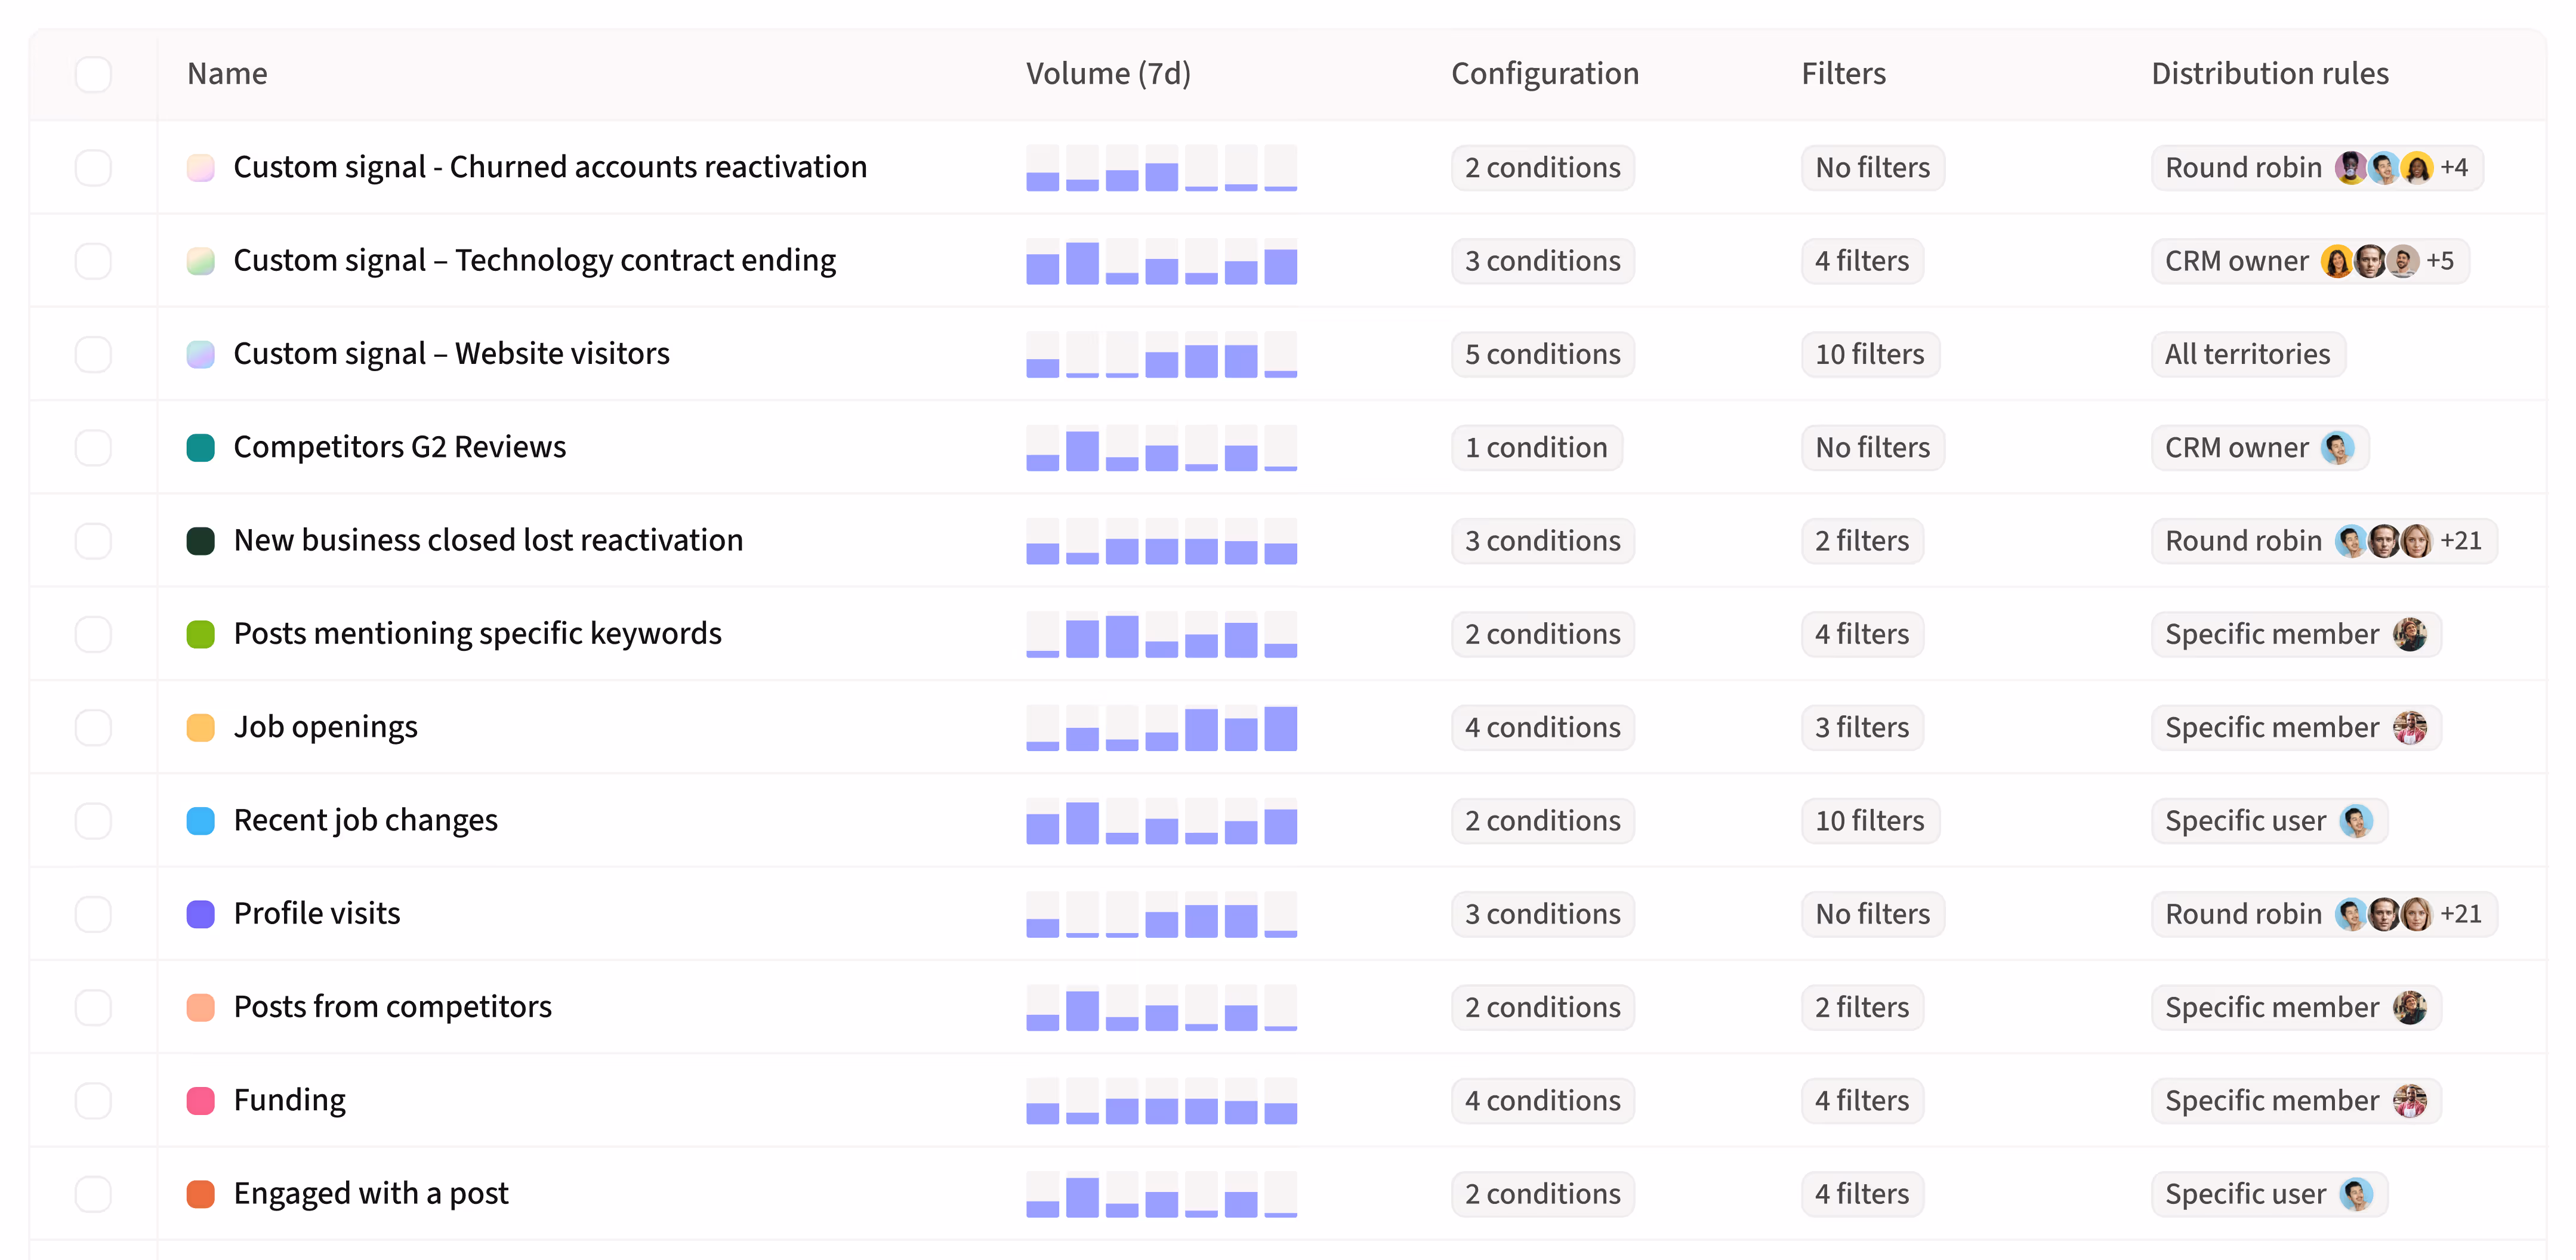Click the dark green icon for closed lost reactivation
The width and height of the screenshot is (2576, 1260).
[x=201, y=541]
